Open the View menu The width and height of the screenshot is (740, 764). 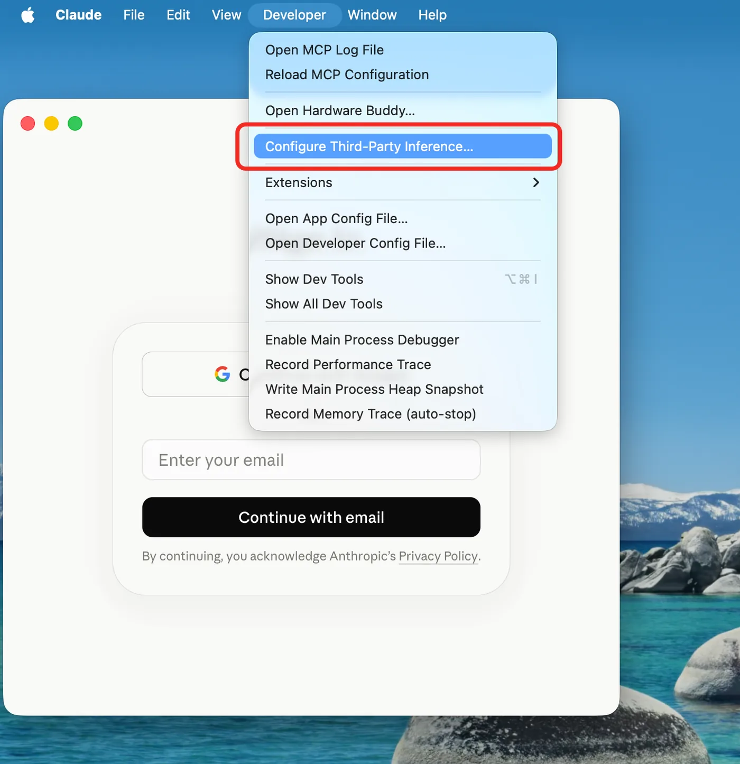(226, 15)
